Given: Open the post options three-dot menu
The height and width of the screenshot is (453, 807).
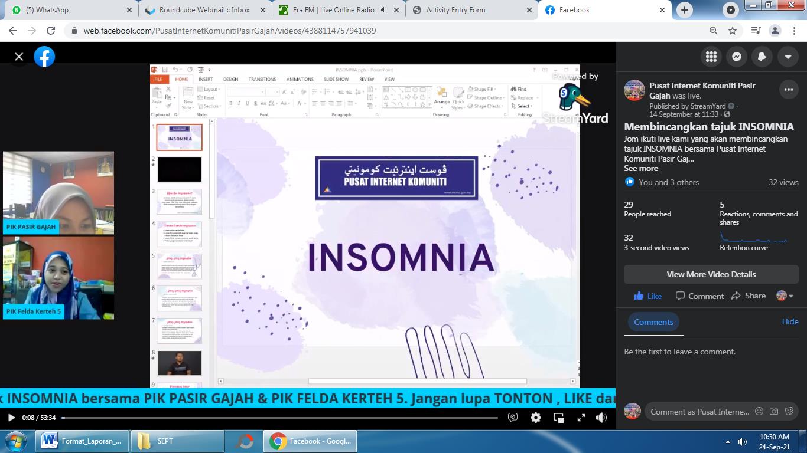Looking at the screenshot, I should (x=789, y=90).
